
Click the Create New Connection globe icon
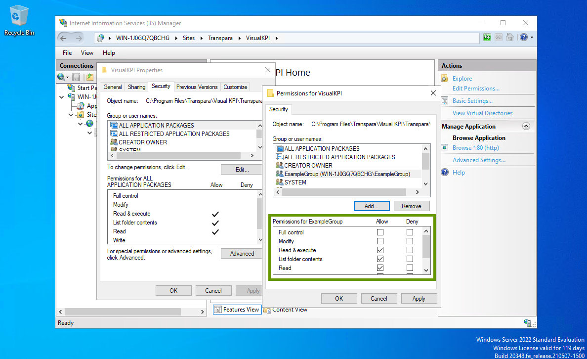pos(61,77)
